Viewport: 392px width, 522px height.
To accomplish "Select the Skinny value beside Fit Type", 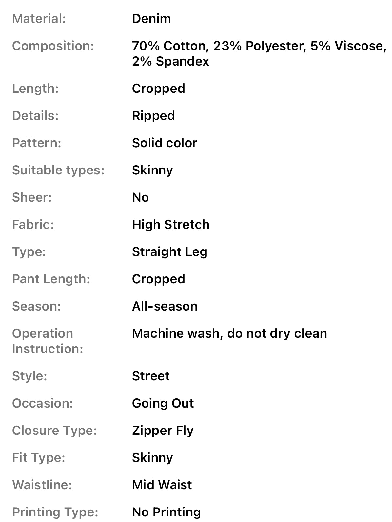I will [152, 458].
